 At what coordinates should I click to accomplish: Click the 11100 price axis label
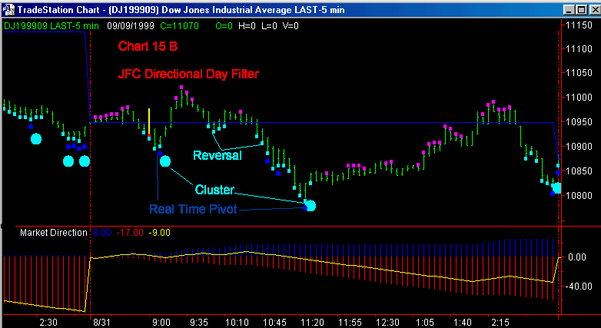[x=579, y=49]
